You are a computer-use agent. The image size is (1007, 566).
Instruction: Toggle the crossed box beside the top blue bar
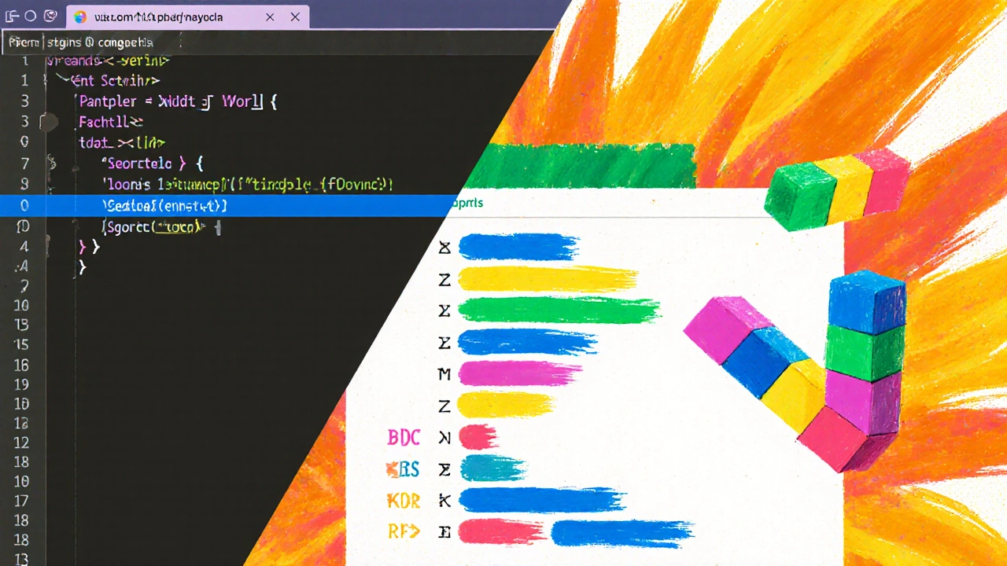click(x=444, y=248)
